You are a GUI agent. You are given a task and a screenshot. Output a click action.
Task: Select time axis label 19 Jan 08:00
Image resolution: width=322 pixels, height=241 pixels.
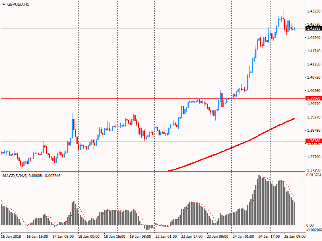[140, 237]
